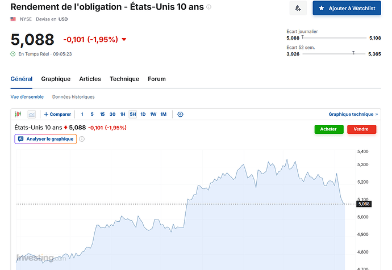Screen dimensions: 392x270
Task: Click Analyser le graphique button
Action: coord(45,139)
